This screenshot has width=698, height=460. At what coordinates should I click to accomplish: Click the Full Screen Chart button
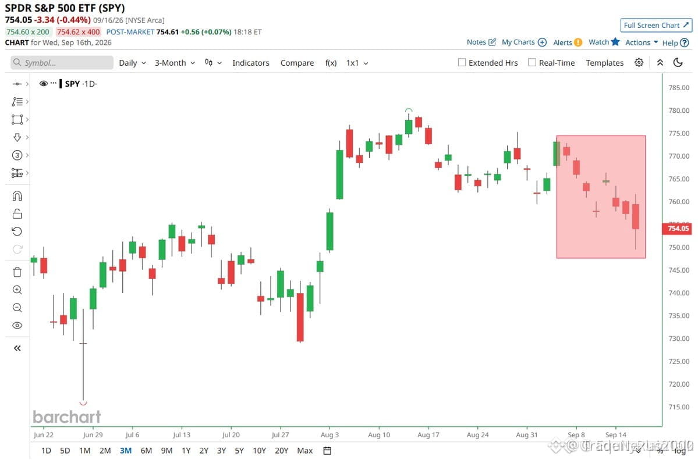pos(656,26)
